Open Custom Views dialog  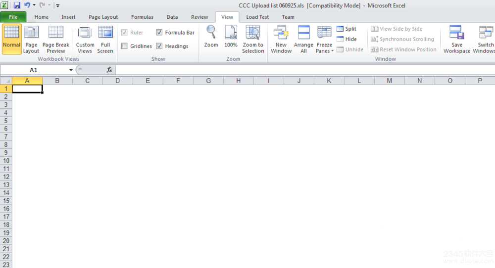85,39
